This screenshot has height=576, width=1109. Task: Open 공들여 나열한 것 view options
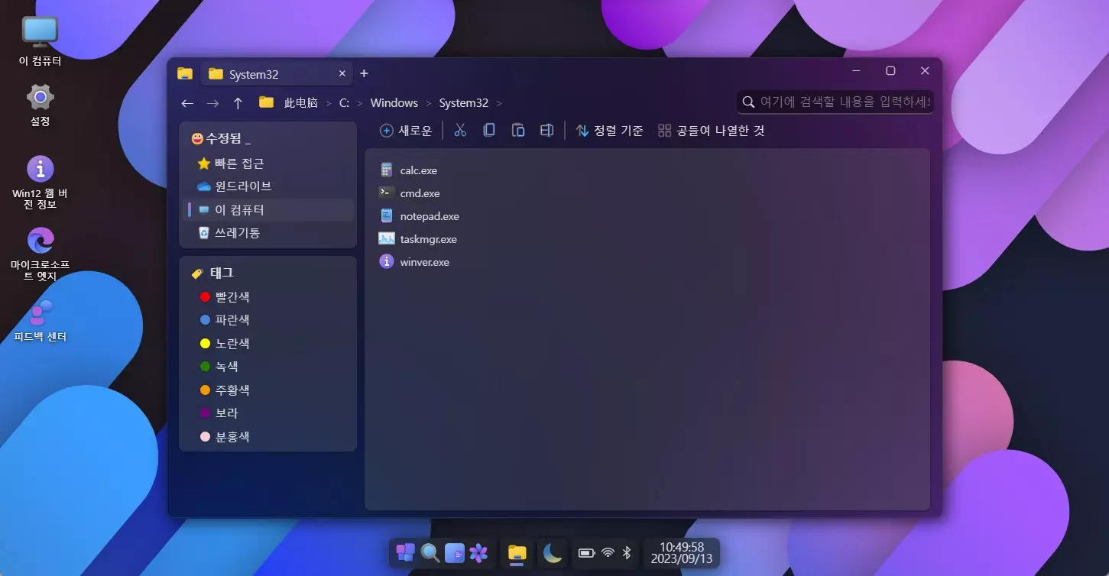(x=712, y=131)
